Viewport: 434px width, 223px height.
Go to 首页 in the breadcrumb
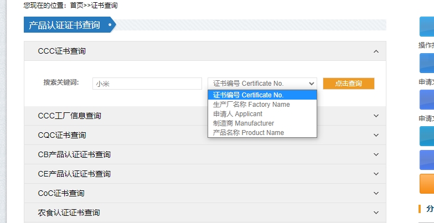(76, 6)
